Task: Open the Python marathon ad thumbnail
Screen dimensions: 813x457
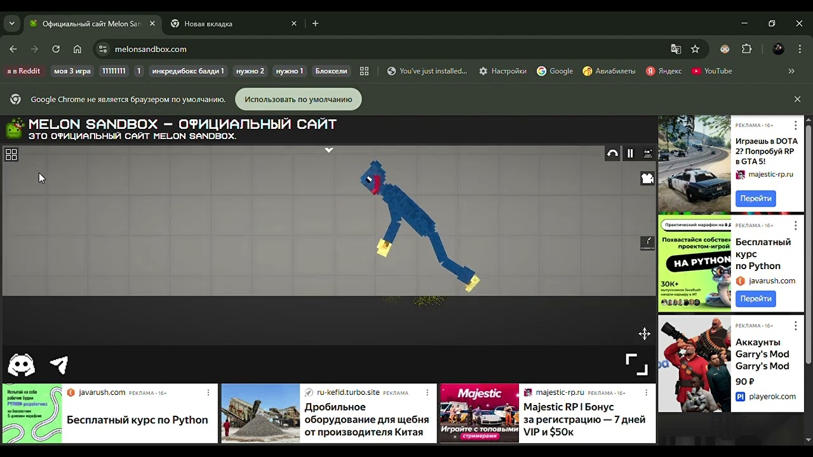Action: 694,263
